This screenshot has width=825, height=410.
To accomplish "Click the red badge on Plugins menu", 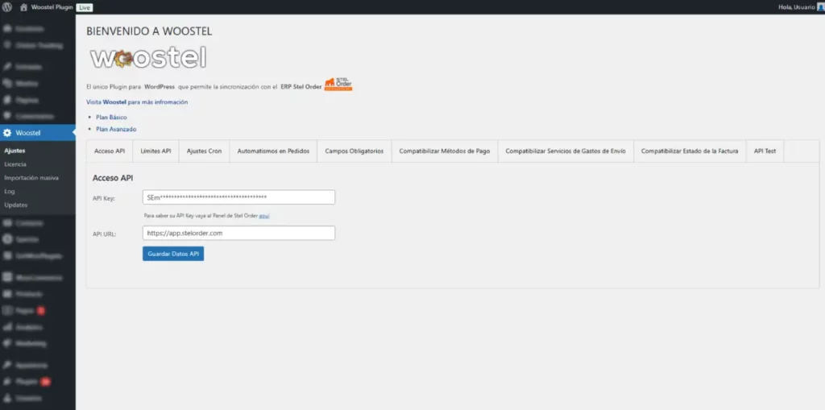I will [x=46, y=382].
